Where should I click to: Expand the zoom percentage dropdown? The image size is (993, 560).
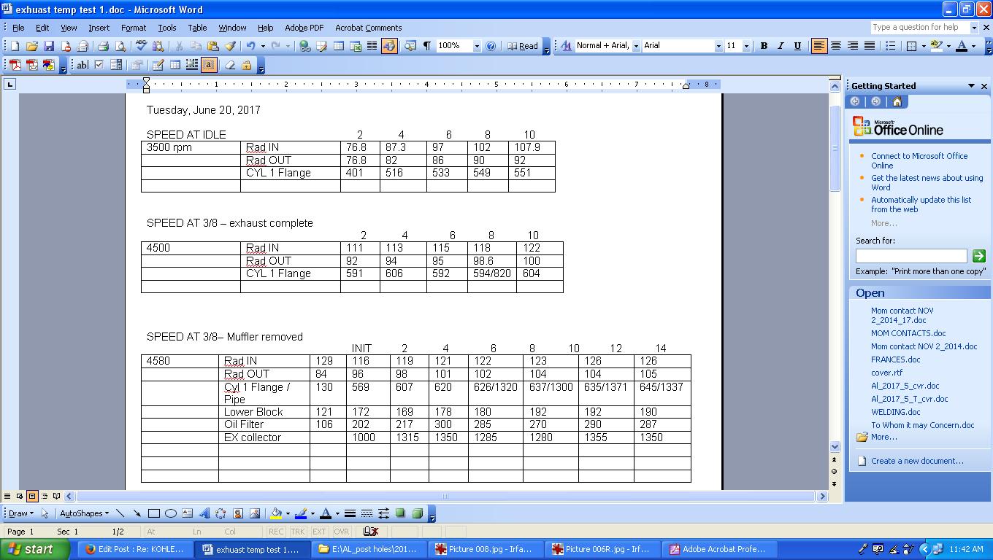(x=477, y=46)
